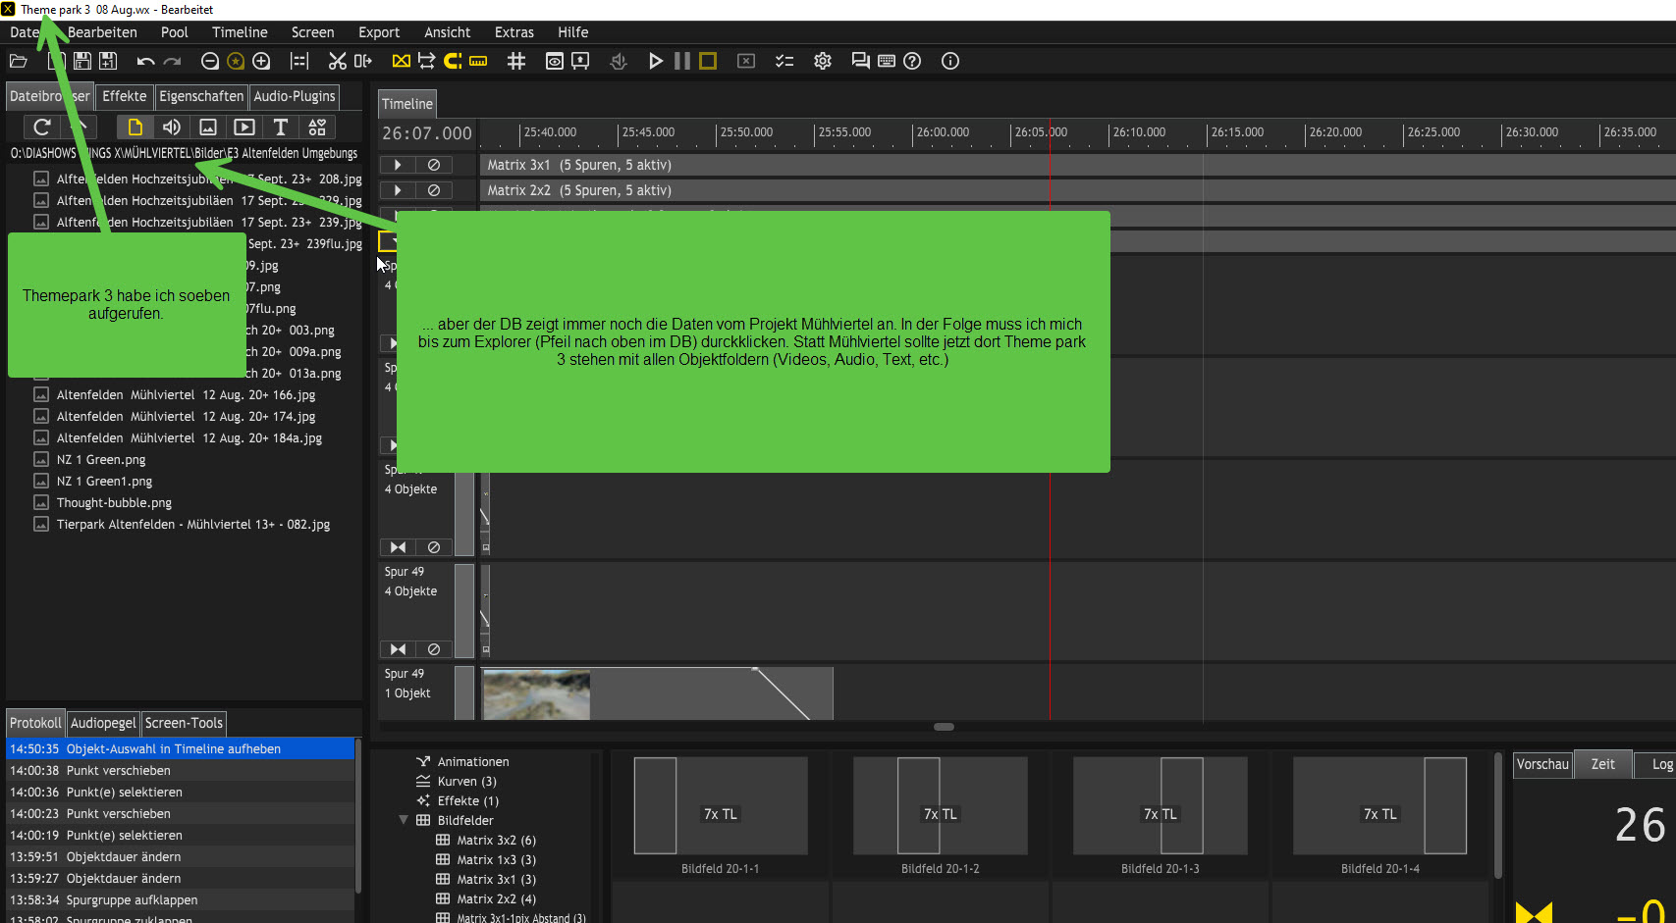Click the presentation screen icon
Viewport: 1676px width, 923px height.
coord(580,61)
